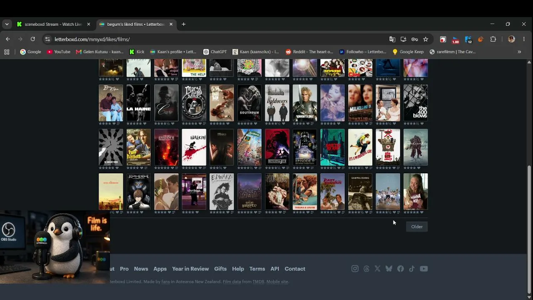This screenshot has width=533, height=300.
Task: Open the Pro link in footer
Action: coord(124,269)
